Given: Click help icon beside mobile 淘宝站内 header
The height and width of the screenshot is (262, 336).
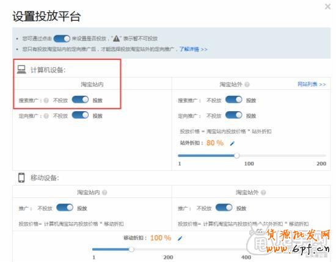Looking at the screenshot, I should tap(104, 192).
